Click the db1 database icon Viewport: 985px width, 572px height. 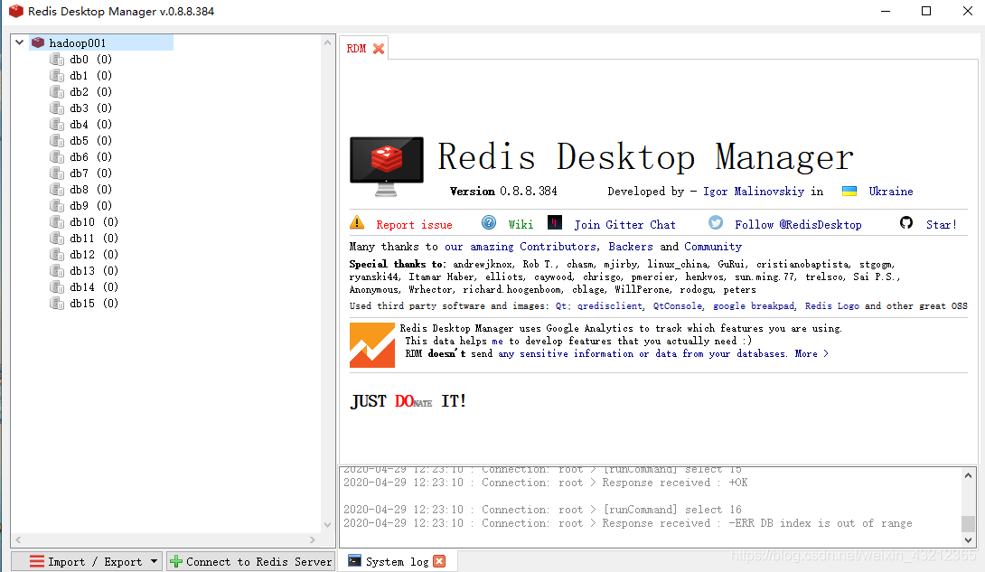tap(57, 75)
